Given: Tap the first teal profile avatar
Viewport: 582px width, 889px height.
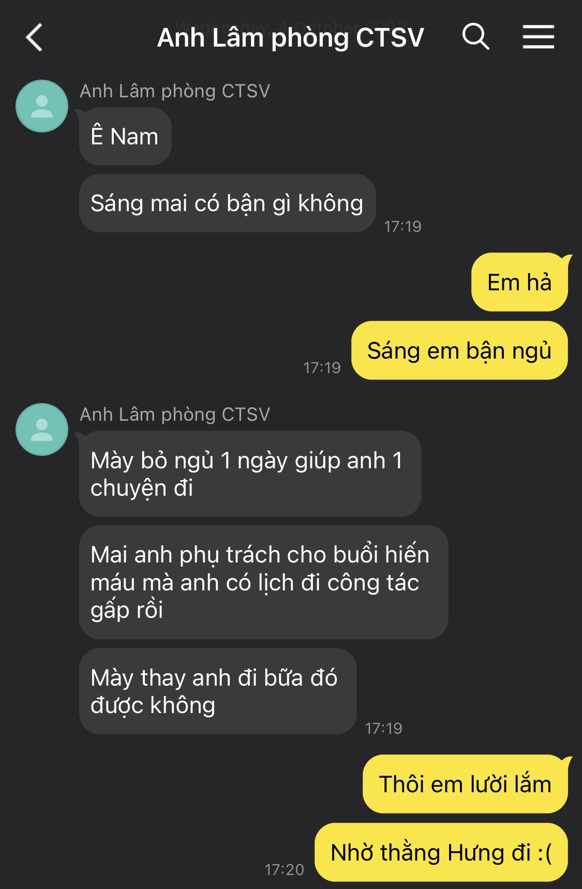Looking at the screenshot, I should point(42,106).
